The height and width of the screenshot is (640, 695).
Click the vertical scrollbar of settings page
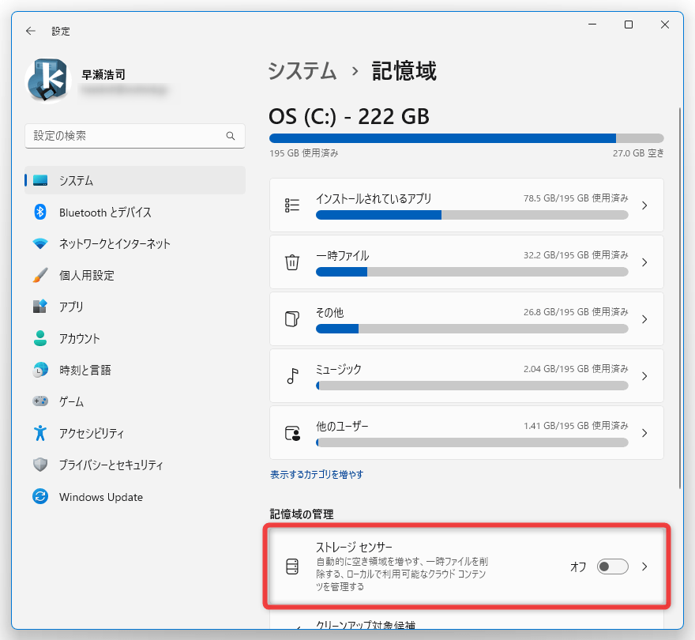pos(679,298)
